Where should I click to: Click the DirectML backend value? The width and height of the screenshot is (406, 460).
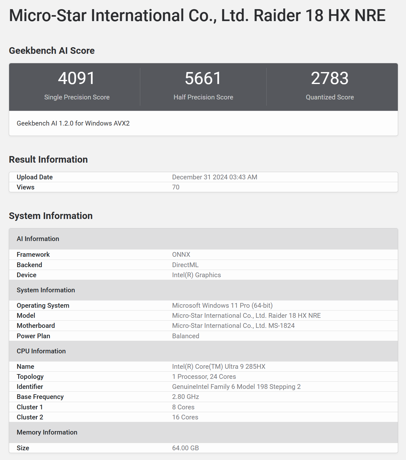(185, 265)
